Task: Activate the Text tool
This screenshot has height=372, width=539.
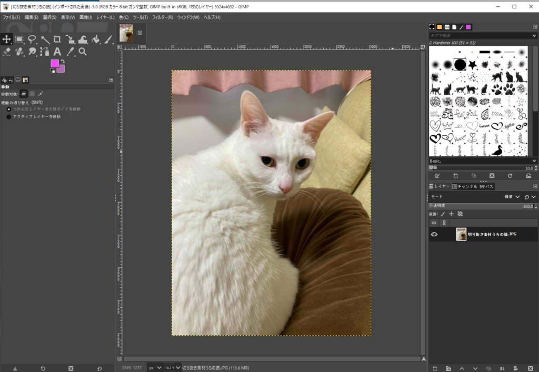Action: click(x=57, y=52)
